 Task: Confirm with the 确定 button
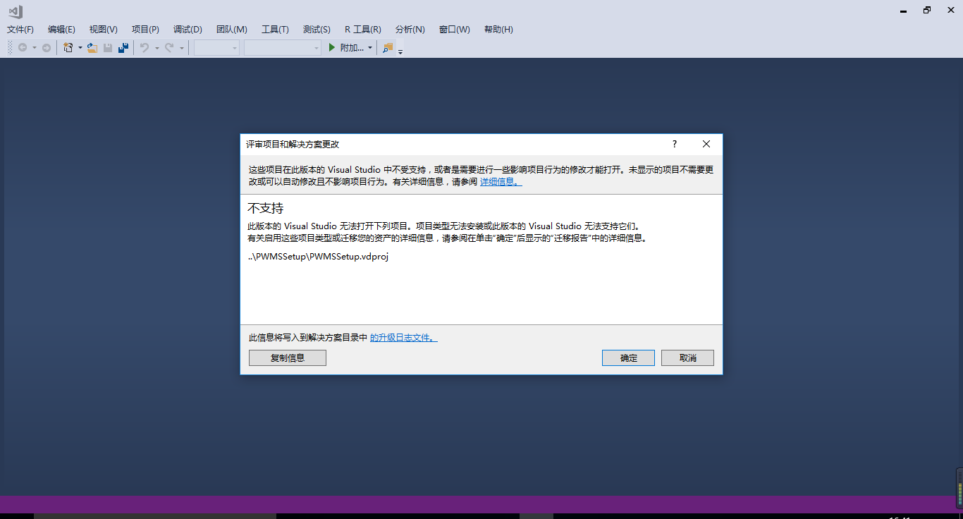pos(629,358)
